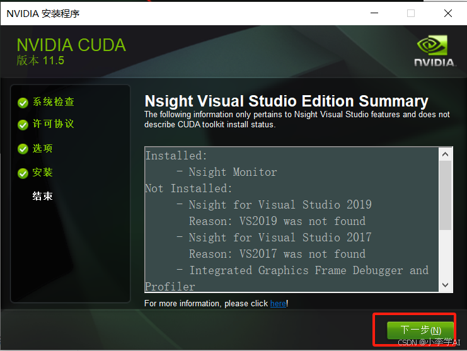Image resolution: width=467 pixels, height=351 pixels.
Task: Close the NVIDIA 安装程序 window
Action: (x=448, y=13)
